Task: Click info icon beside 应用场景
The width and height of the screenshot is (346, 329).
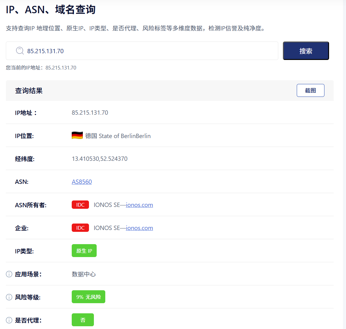Action: pyautogui.click(x=9, y=274)
